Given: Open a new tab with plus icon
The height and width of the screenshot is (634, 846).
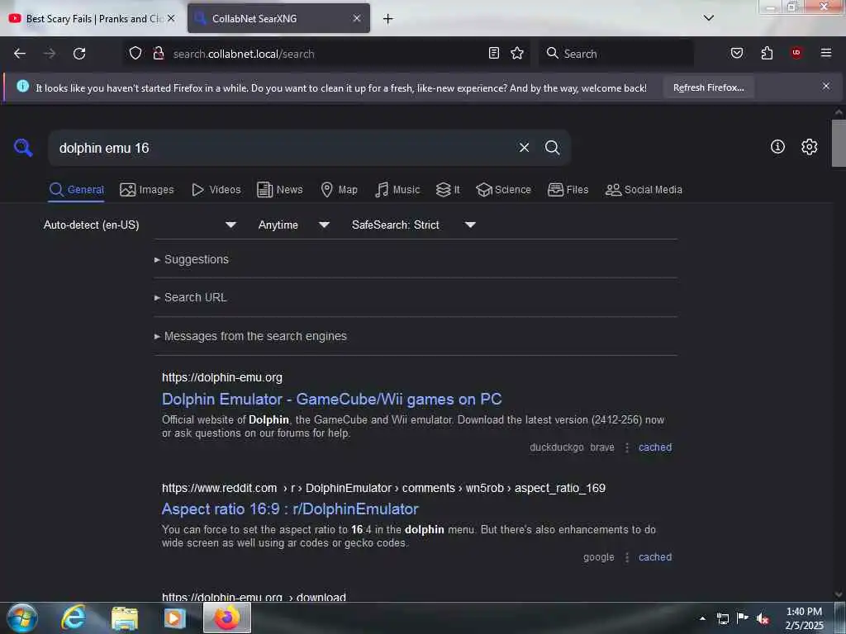Looking at the screenshot, I should 387,19.
